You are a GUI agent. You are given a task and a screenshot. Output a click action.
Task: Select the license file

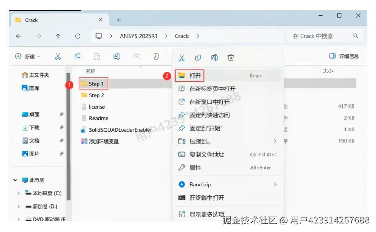[x=93, y=107]
